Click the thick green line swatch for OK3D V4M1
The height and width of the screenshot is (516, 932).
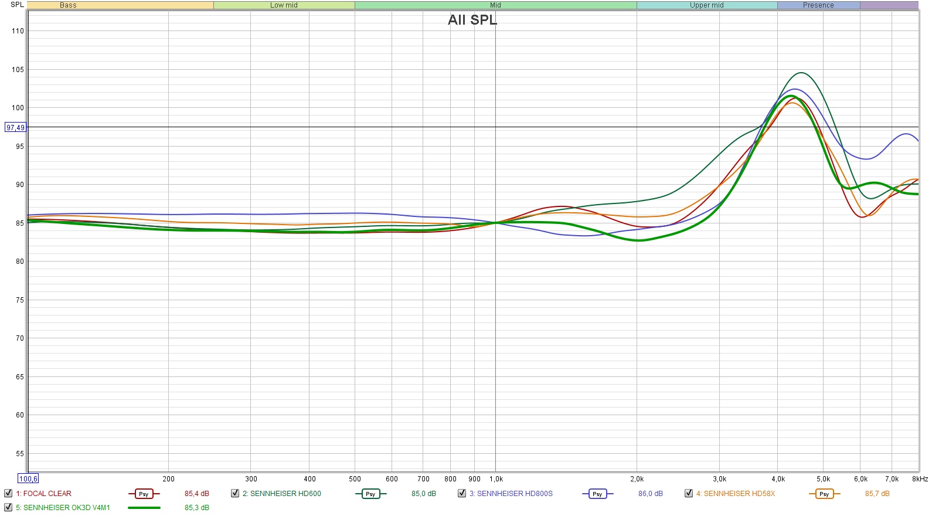pyautogui.click(x=144, y=508)
